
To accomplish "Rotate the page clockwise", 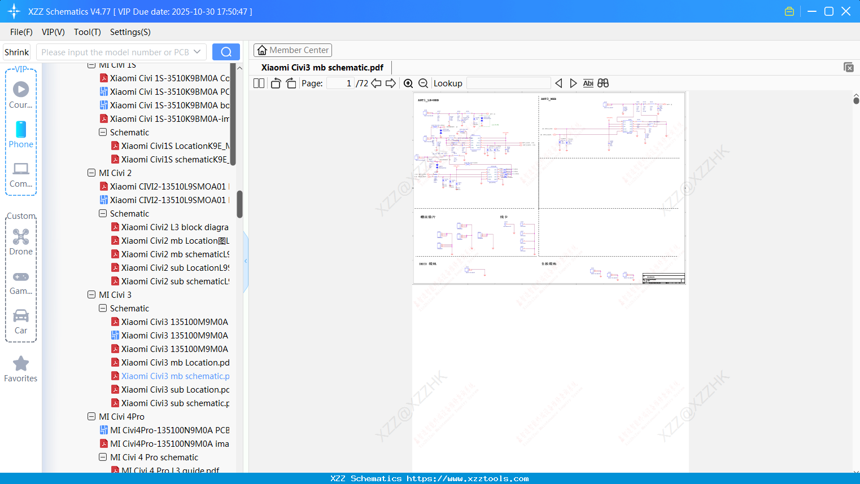I will pyautogui.click(x=291, y=83).
